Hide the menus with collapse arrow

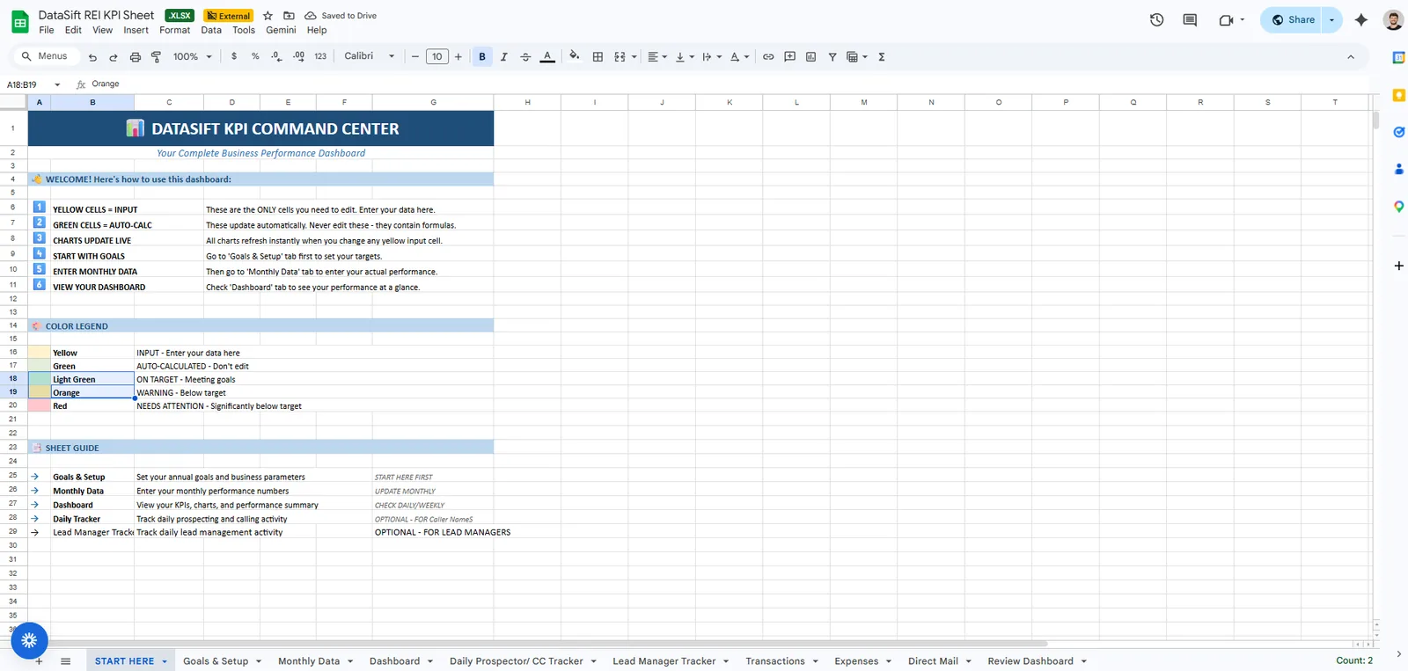(x=1351, y=56)
